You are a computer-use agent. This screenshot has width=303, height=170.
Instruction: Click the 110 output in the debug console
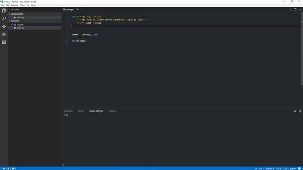pos(66,115)
